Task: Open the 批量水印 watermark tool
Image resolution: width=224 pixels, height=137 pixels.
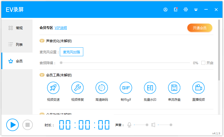Action: pyautogui.click(x=150, y=88)
